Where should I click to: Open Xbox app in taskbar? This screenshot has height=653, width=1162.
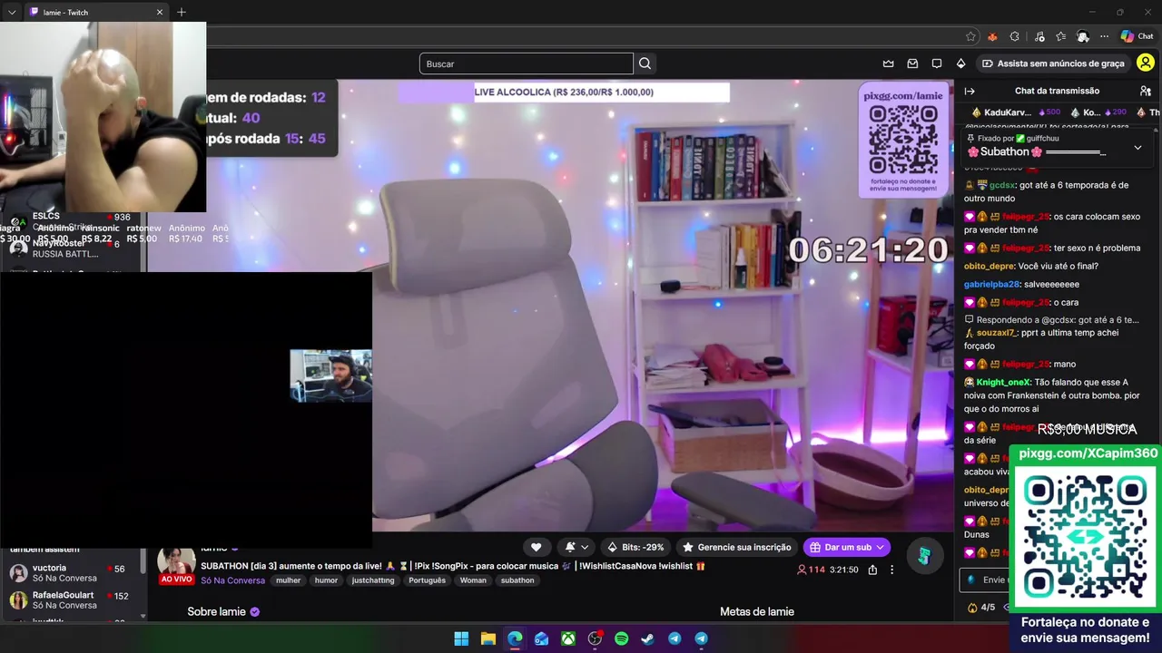pyautogui.click(x=567, y=638)
